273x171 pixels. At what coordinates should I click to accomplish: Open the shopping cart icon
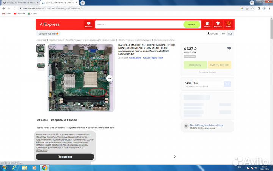(218, 24)
